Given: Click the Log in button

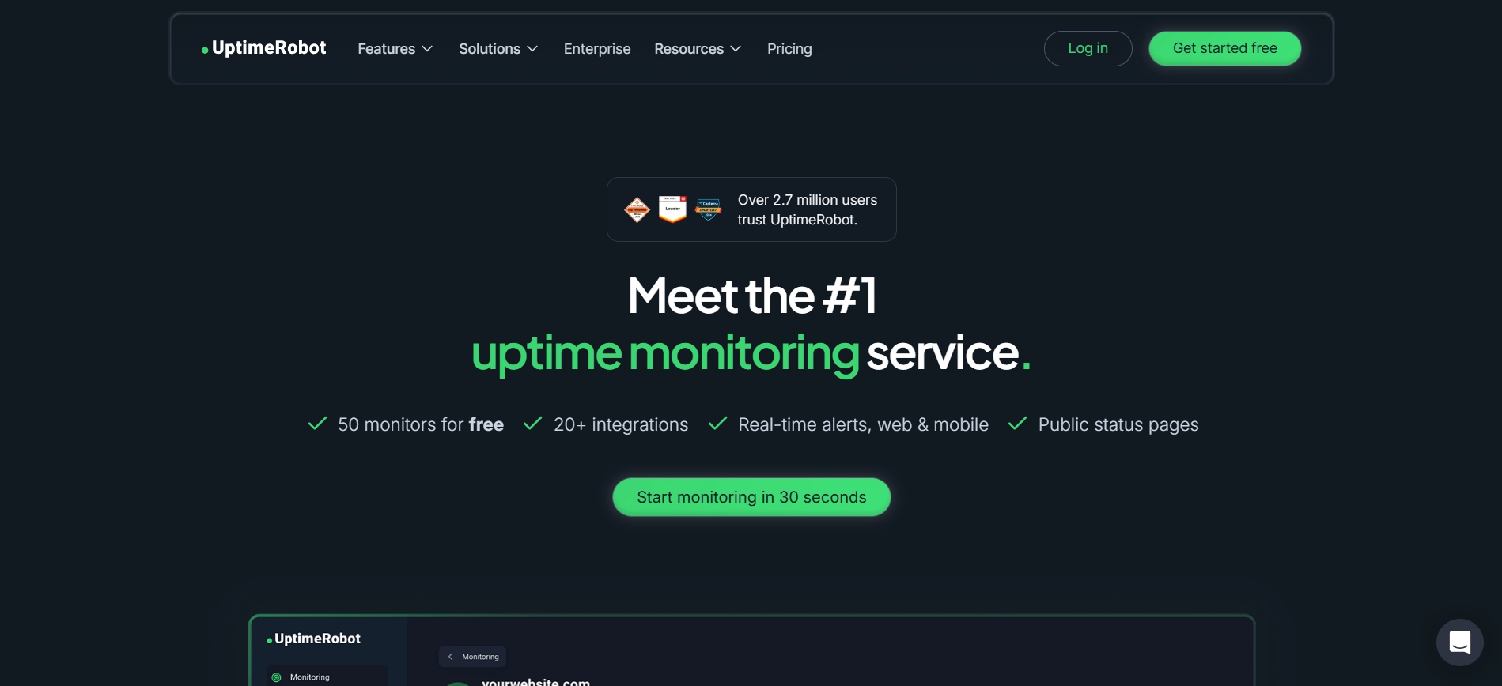Looking at the screenshot, I should pos(1088,48).
